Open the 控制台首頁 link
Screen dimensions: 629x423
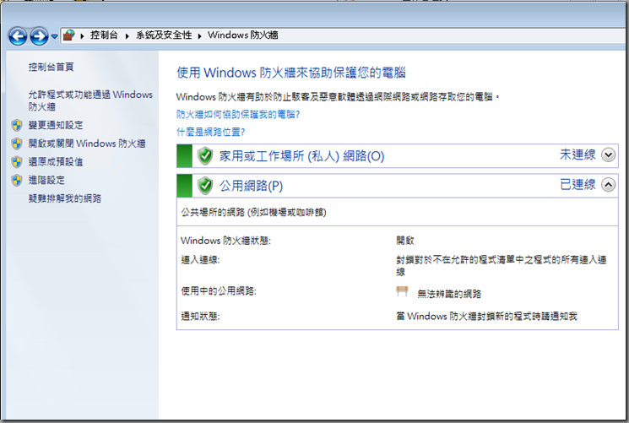51,67
